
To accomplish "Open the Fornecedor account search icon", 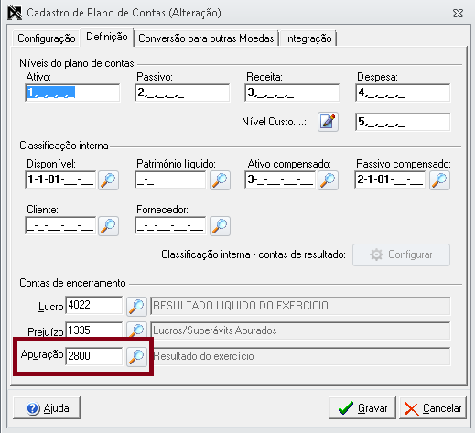I will click(x=220, y=226).
